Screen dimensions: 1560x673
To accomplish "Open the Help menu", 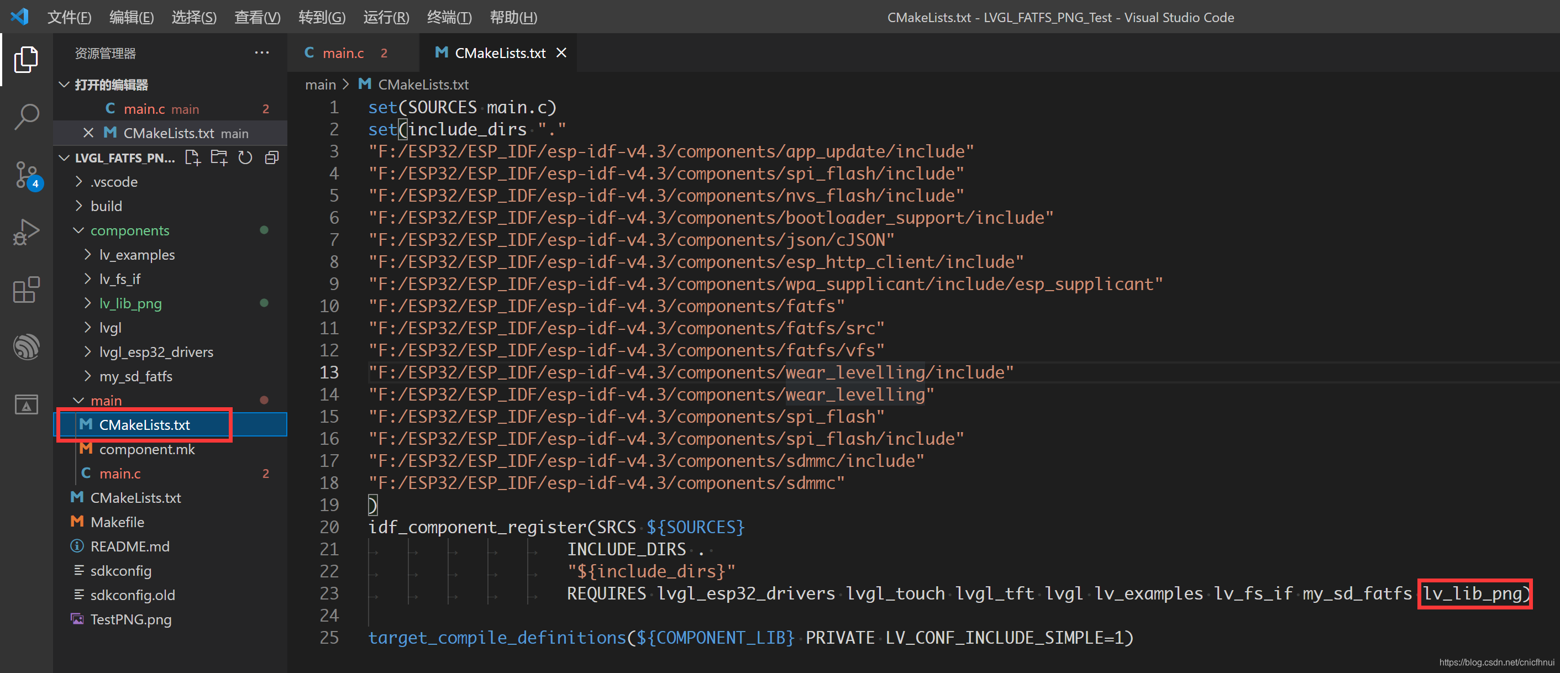I will click(513, 17).
